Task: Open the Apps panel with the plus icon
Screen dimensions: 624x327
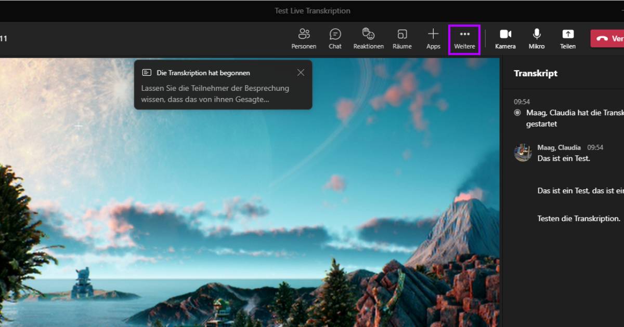Action: 433,38
